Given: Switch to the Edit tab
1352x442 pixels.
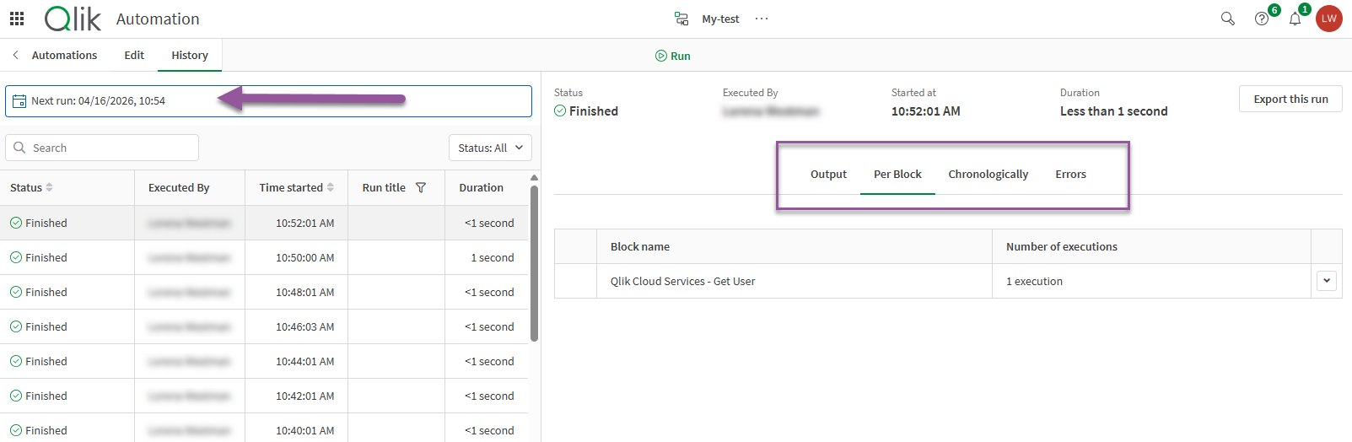Looking at the screenshot, I should (x=134, y=55).
